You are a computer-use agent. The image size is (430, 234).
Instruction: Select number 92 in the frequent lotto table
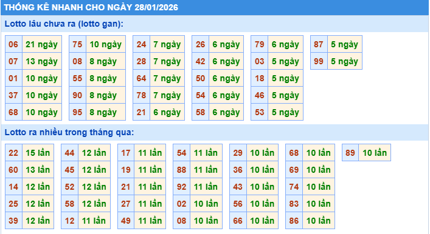coord(181,187)
